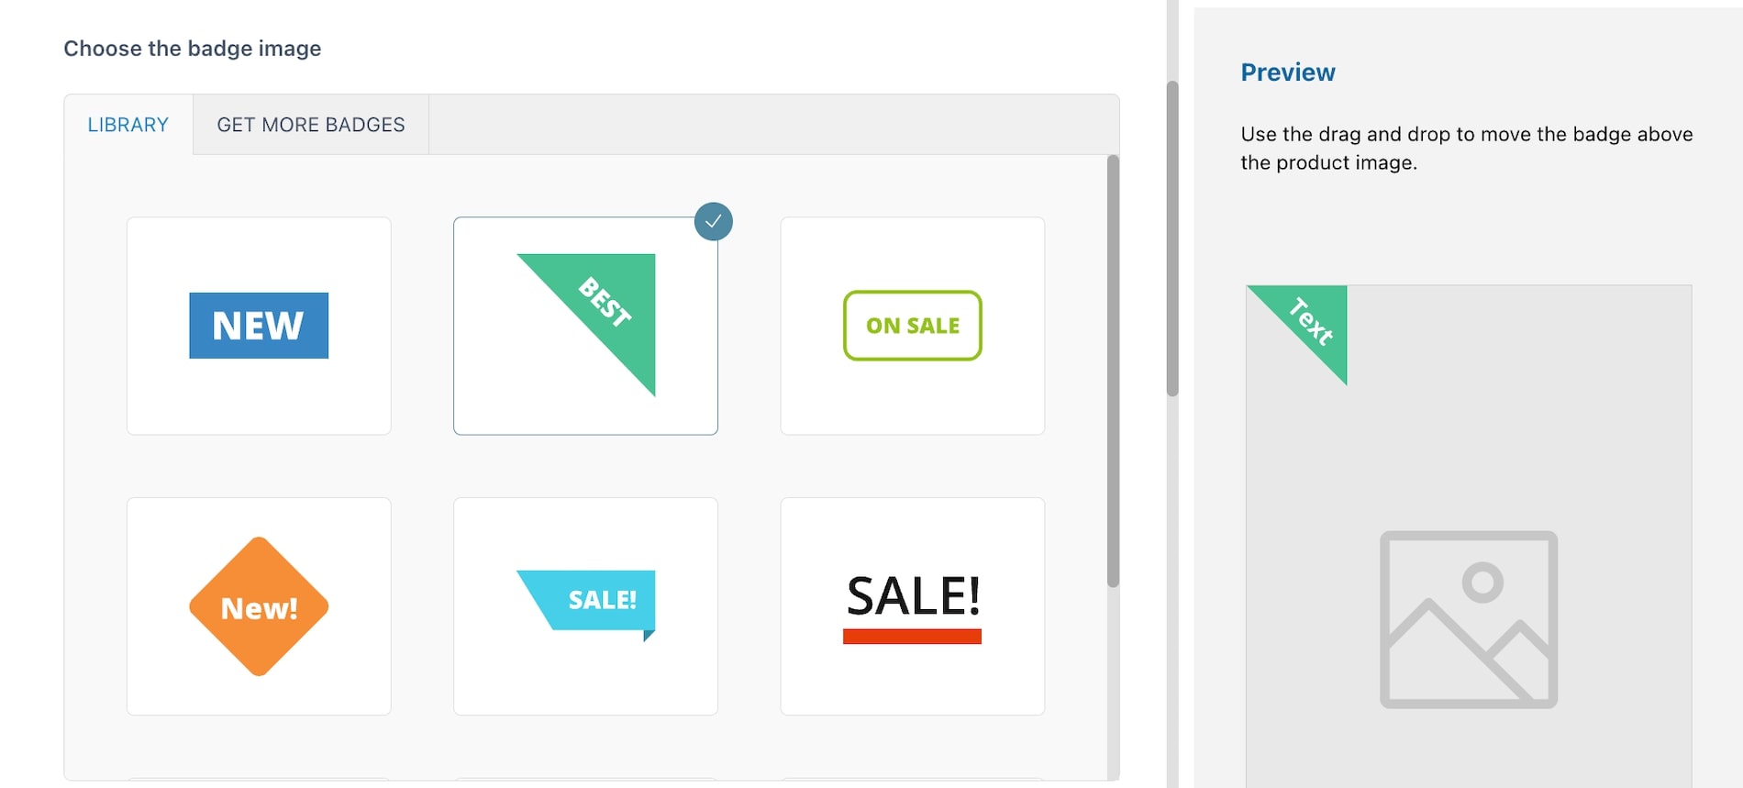The image size is (1743, 788).
Task: Click the badge library inner scrollbar
Action: 1113,372
